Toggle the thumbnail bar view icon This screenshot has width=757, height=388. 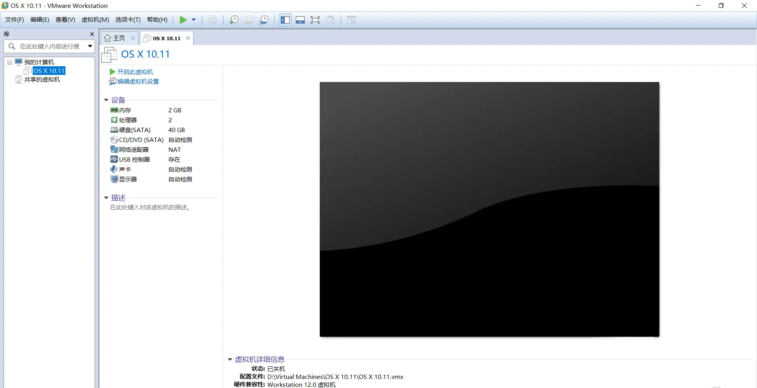pyautogui.click(x=300, y=20)
